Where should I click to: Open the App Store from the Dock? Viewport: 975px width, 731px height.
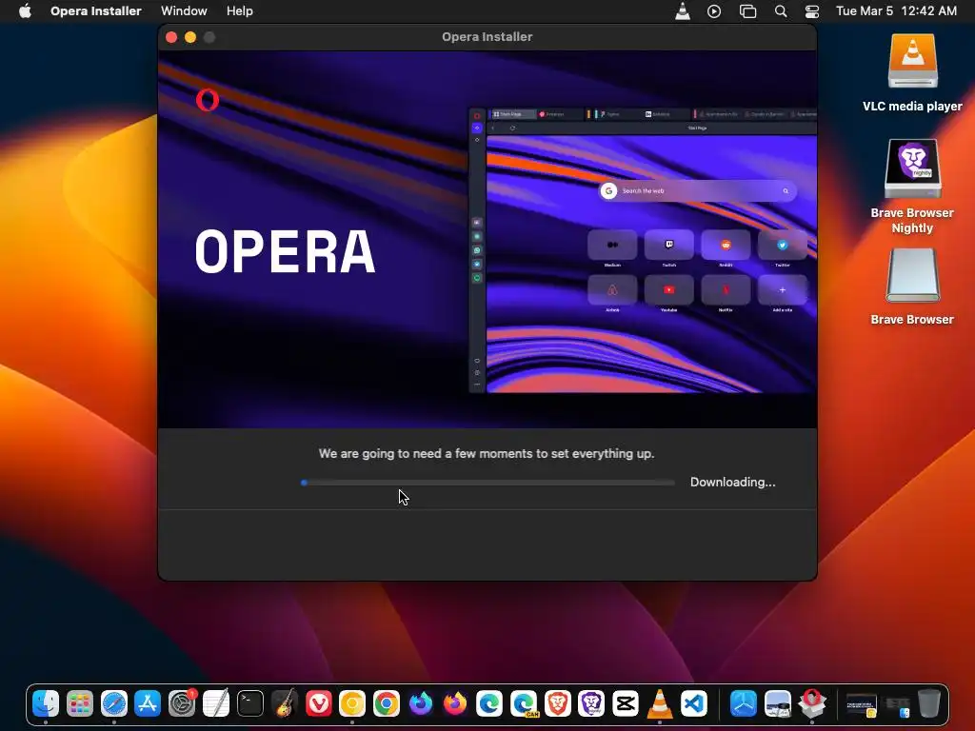pos(148,703)
